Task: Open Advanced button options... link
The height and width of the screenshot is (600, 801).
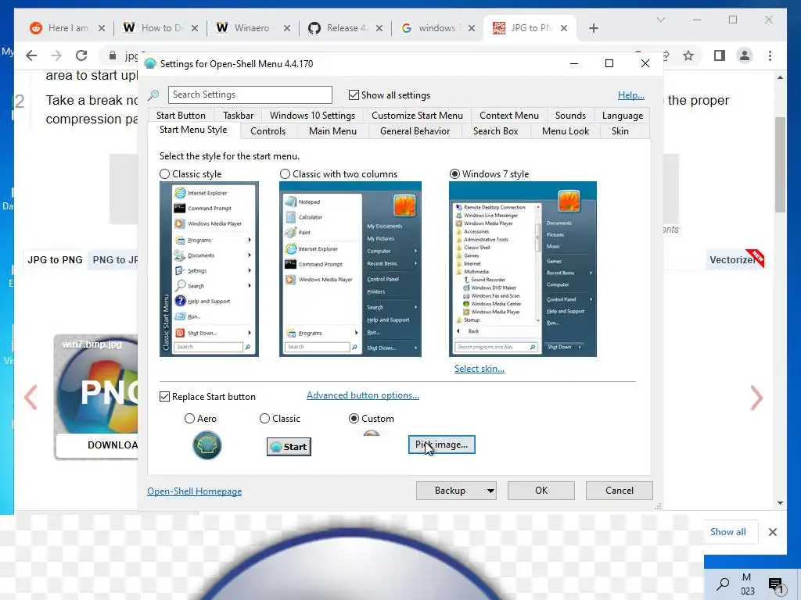Action: click(363, 395)
